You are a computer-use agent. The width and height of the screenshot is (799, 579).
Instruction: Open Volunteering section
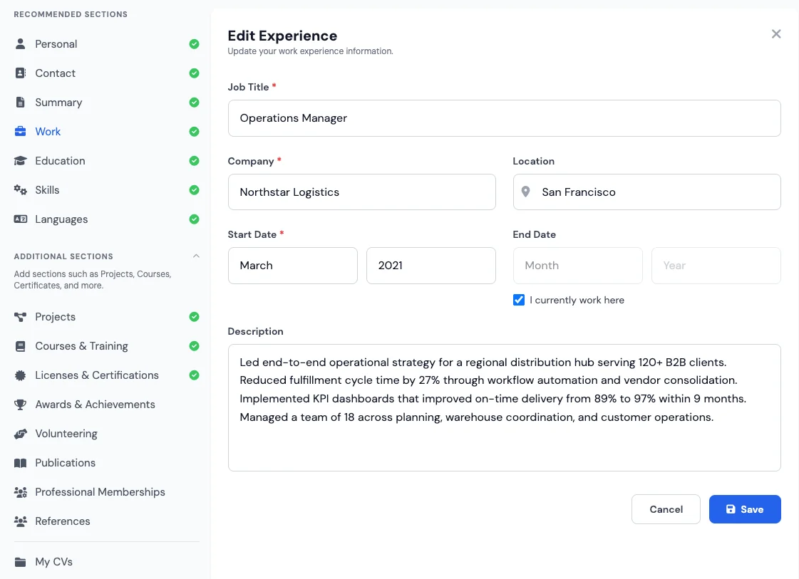[x=106, y=434]
